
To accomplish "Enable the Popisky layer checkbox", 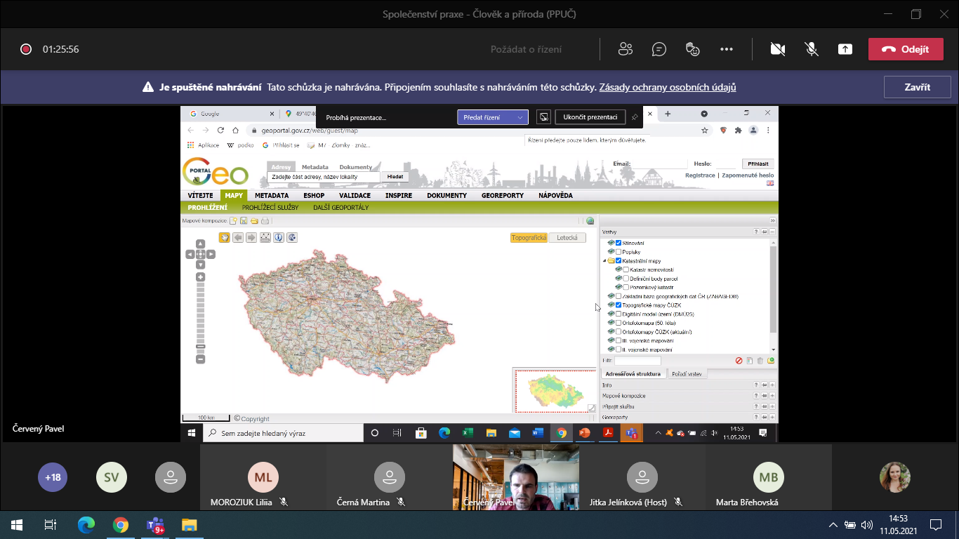I will [619, 252].
